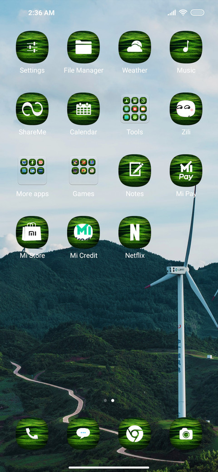Launch the Calendar app
Screen dimensions: 218x472
pos(84,108)
